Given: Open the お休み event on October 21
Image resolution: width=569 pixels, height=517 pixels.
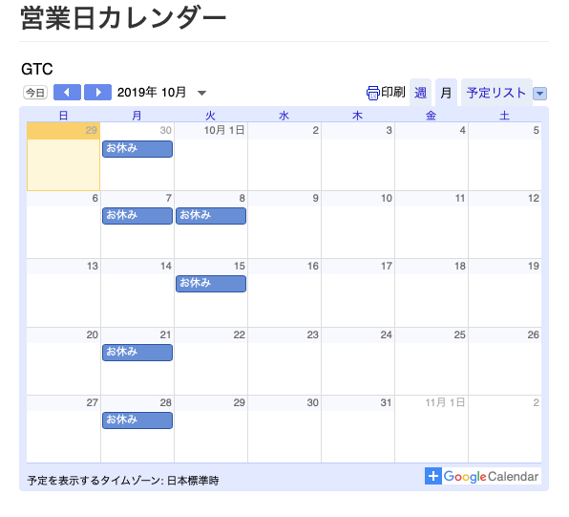Looking at the screenshot, I should pyautogui.click(x=137, y=353).
